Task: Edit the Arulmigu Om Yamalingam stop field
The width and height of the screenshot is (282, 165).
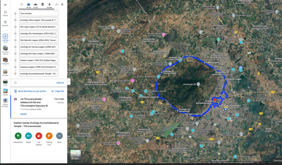Action: [39, 33]
